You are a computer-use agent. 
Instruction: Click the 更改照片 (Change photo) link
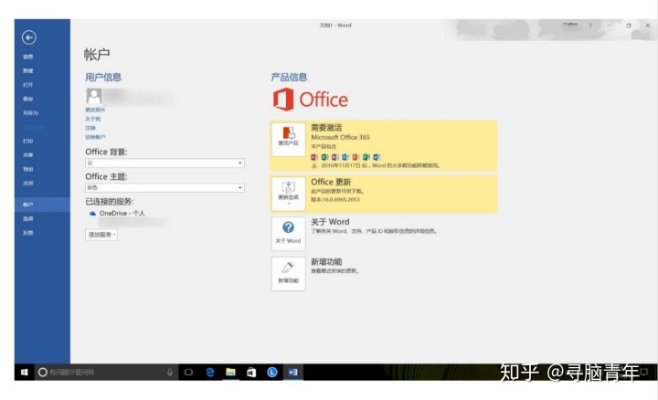coord(96,110)
